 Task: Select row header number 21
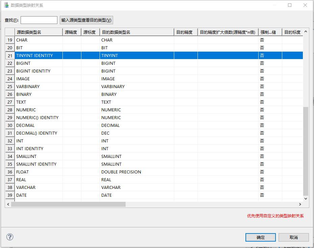click(10, 55)
